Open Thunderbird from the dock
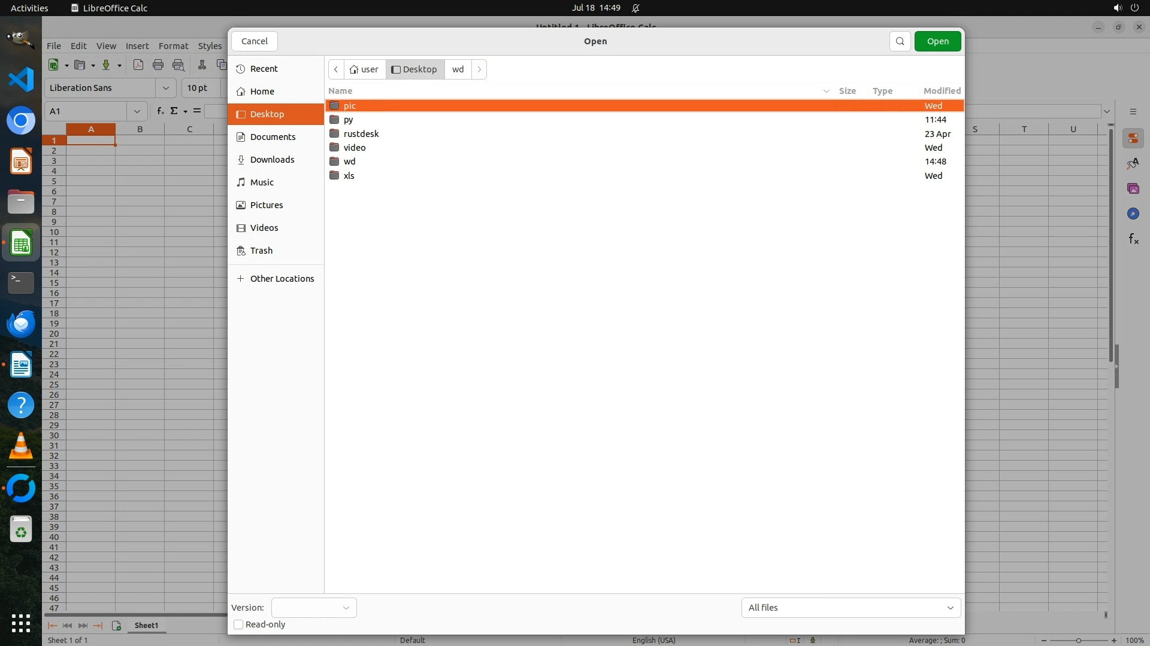The width and height of the screenshot is (1150, 646). [x=21, y=324]
